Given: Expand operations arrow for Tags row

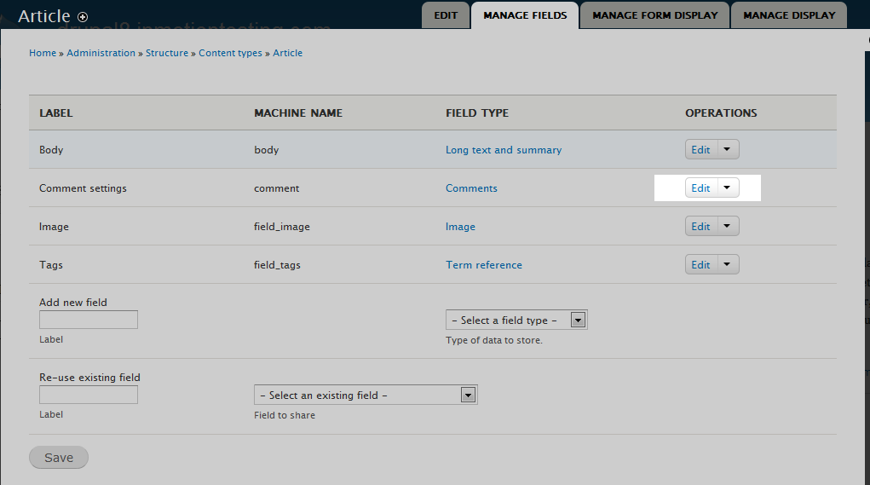Looking at the screenshot, I should click(x=728, y=264).
